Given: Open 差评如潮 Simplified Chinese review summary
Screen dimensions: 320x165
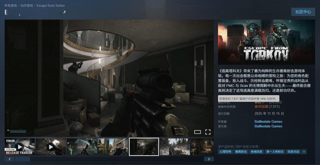Looking at the screenshot, I should pos(261,106).
